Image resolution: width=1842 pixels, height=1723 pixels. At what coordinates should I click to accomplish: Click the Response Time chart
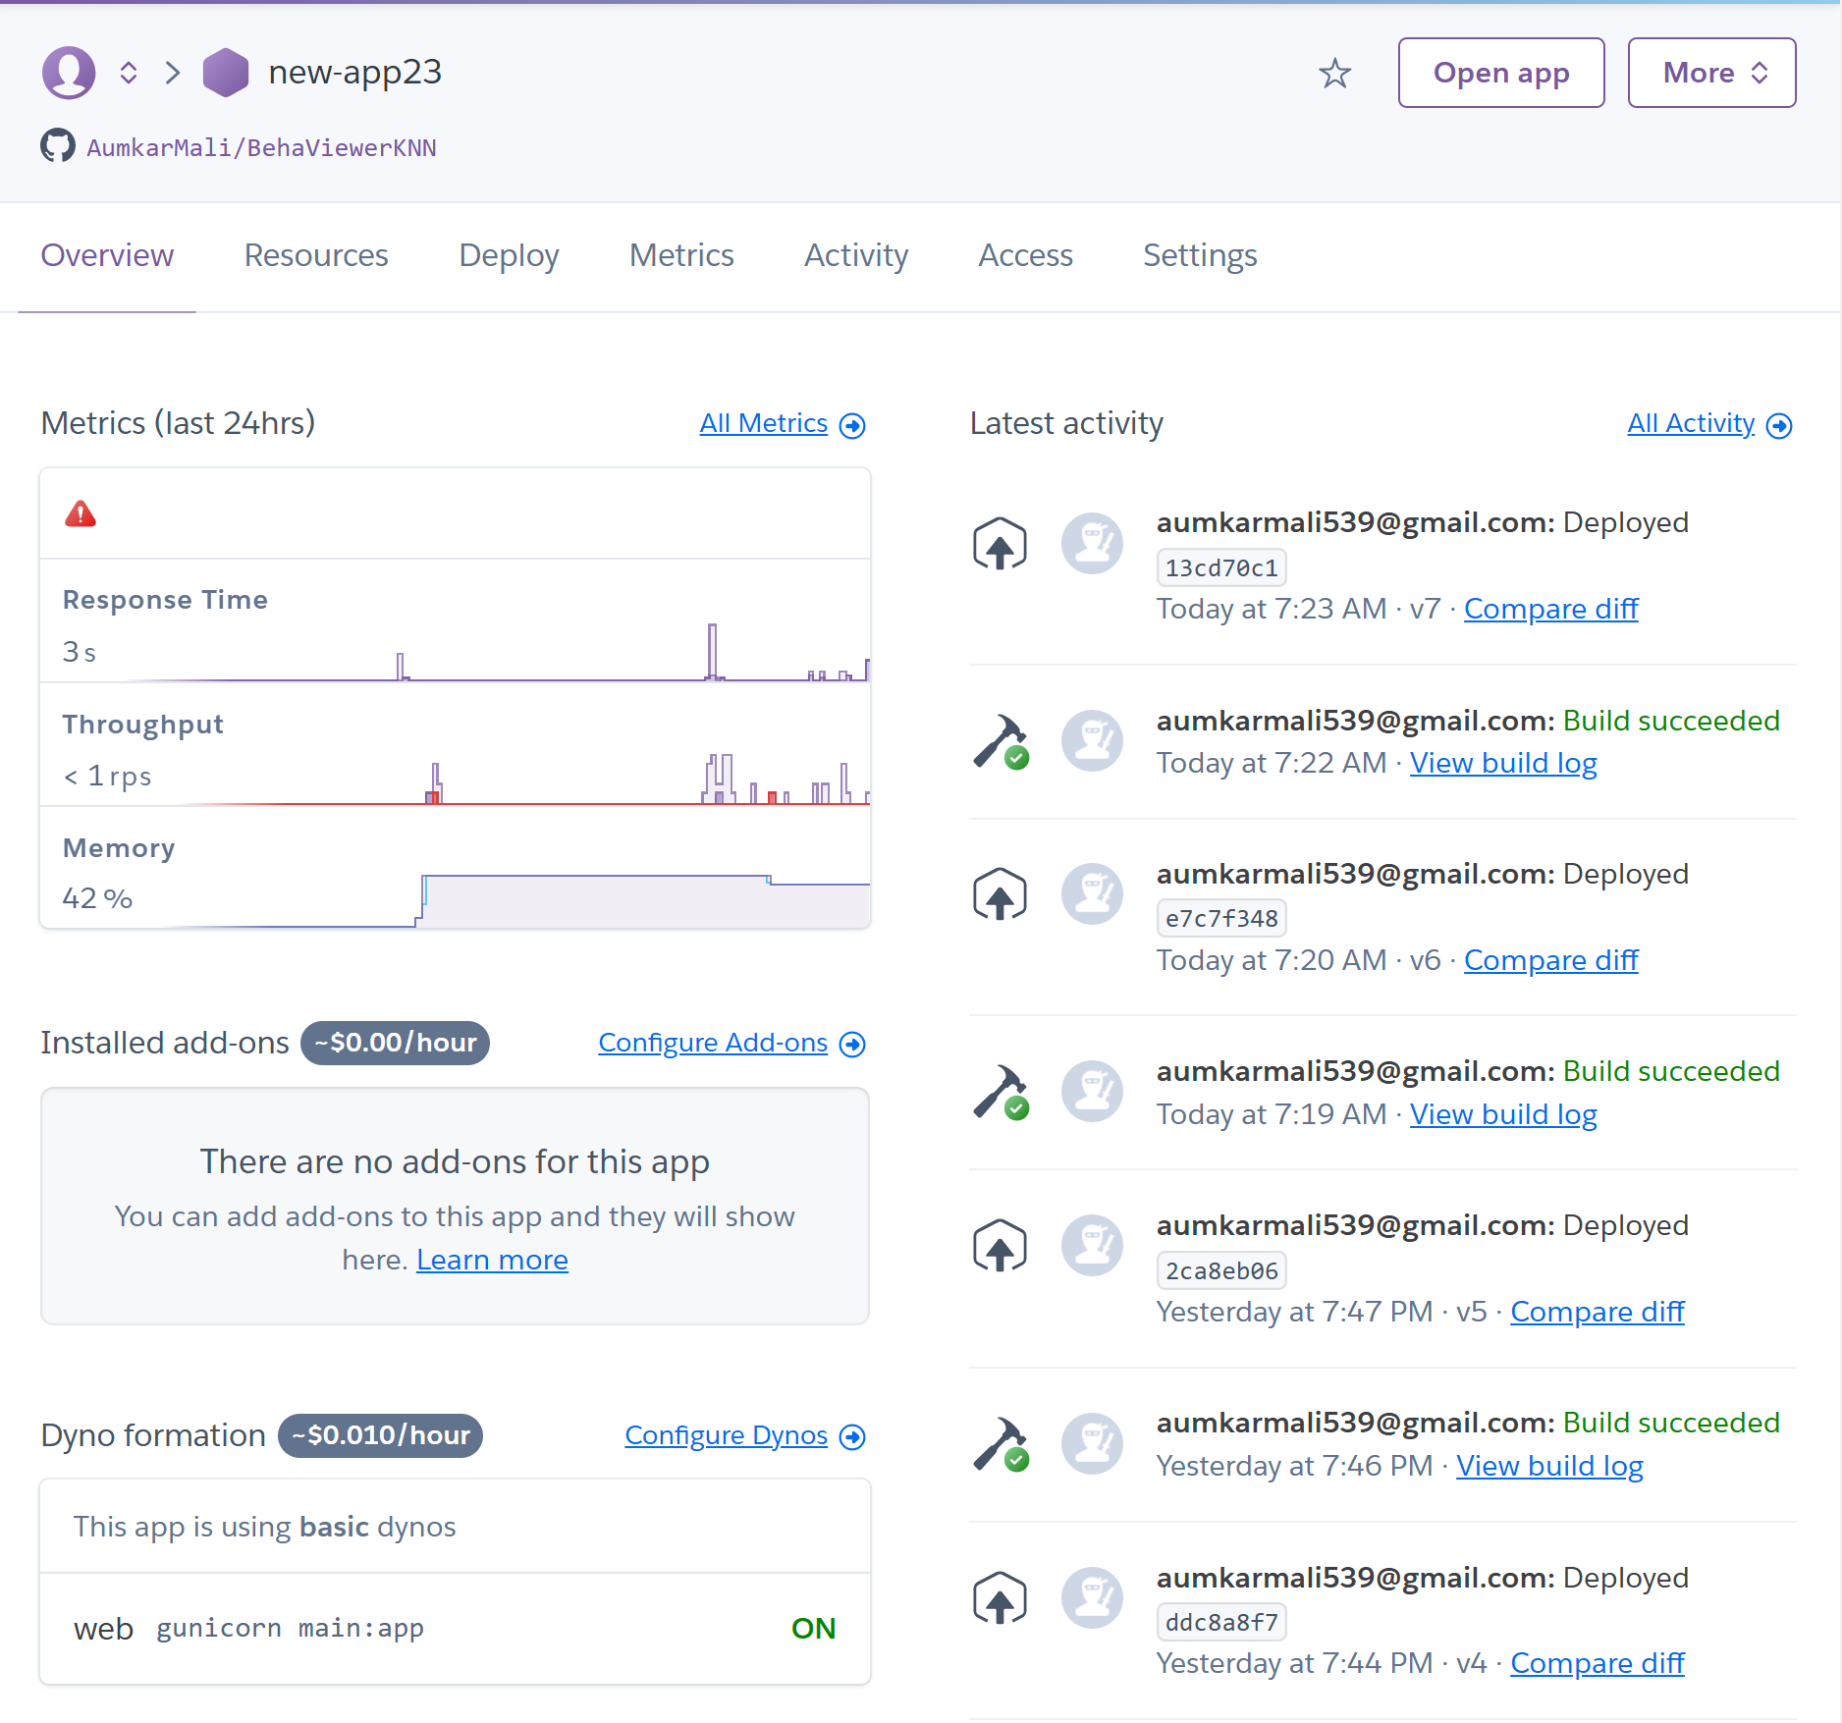[455, 620]
